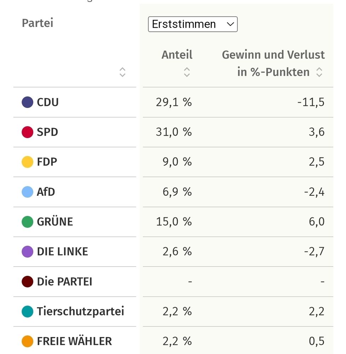This screenshot has height=354, width=346.
Task: Click the Partei column header
Action: tap(37, 23)
